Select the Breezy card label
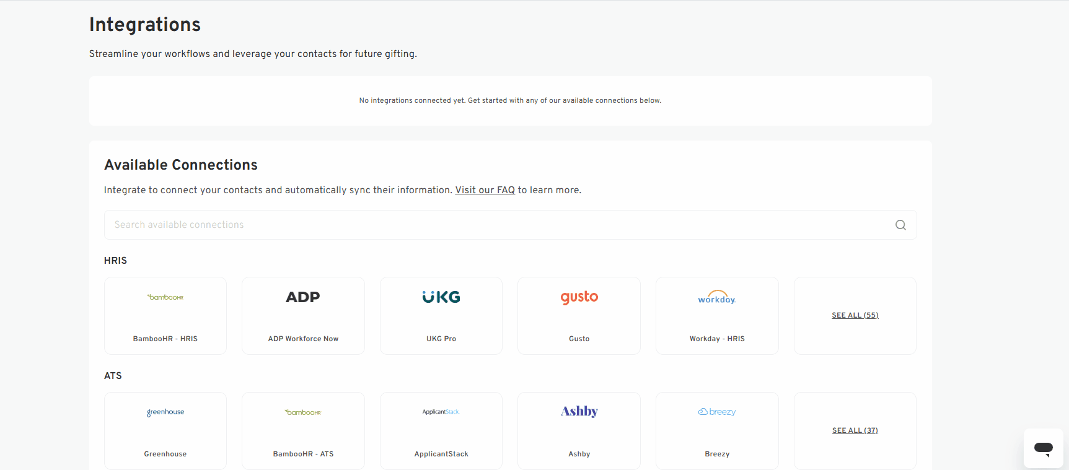Viewport: 1069px width, 470px height. [717, 454]
